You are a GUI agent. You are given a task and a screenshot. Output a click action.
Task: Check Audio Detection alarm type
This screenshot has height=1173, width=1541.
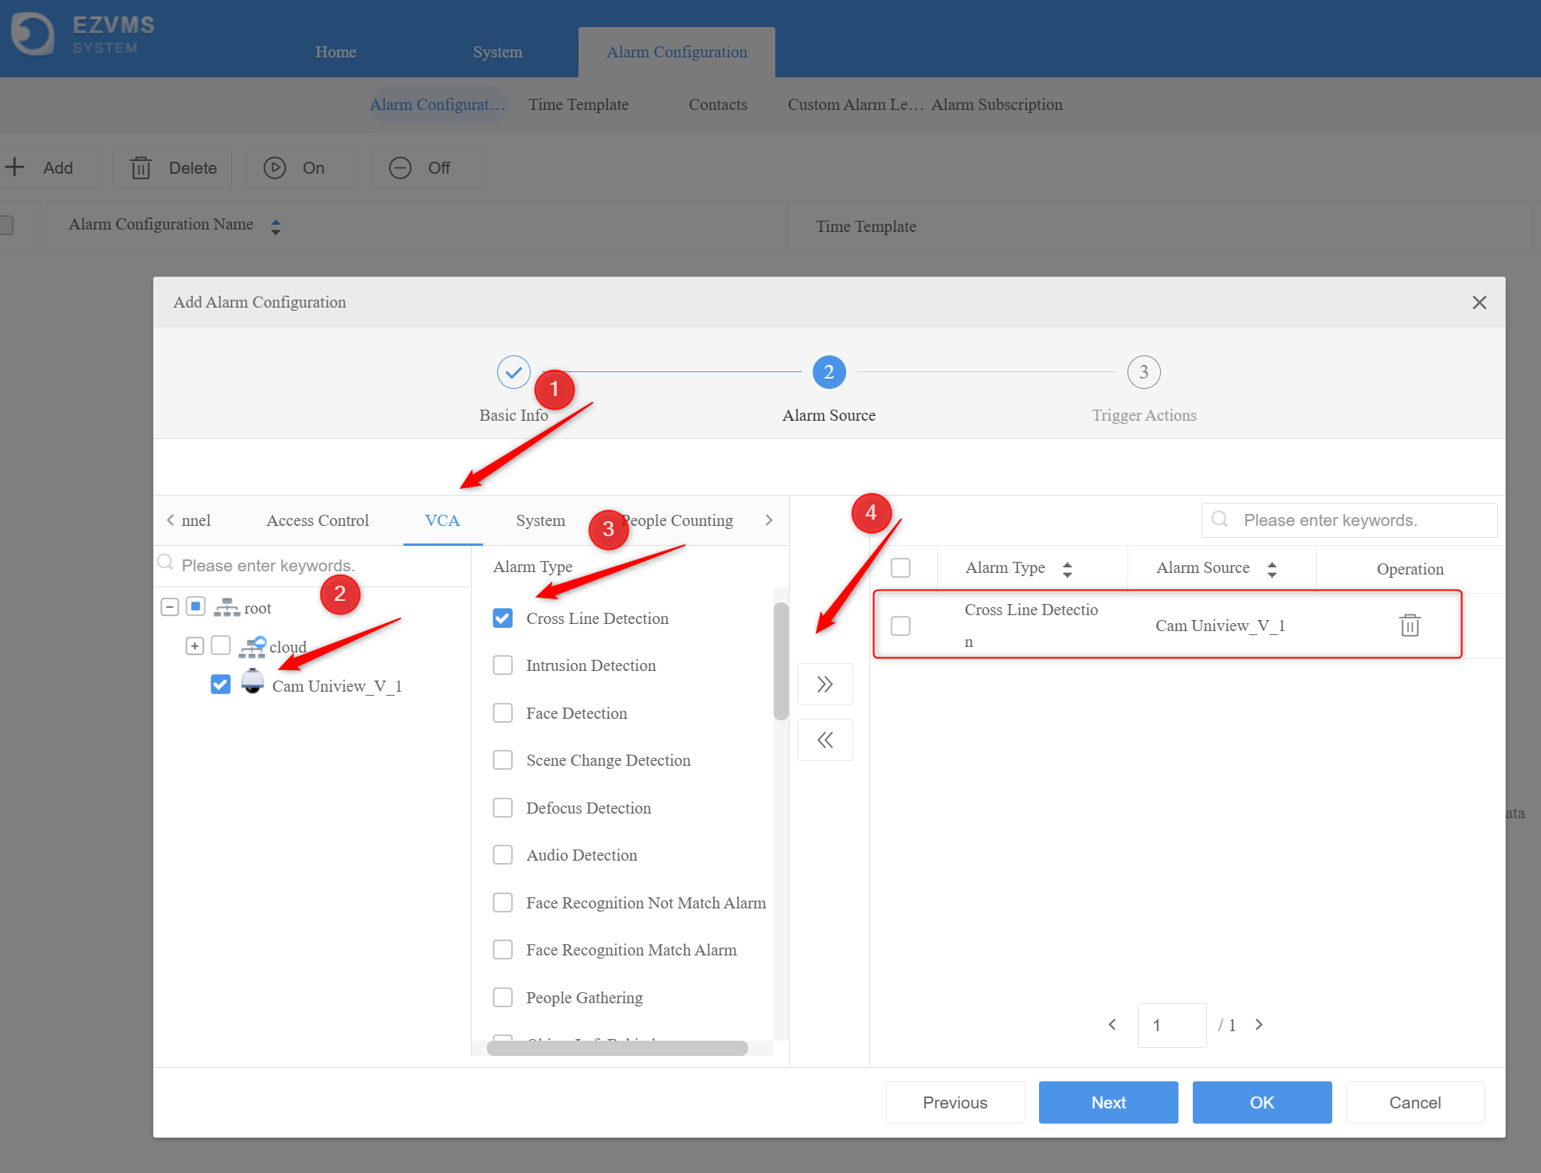click(x=503, y=855)
